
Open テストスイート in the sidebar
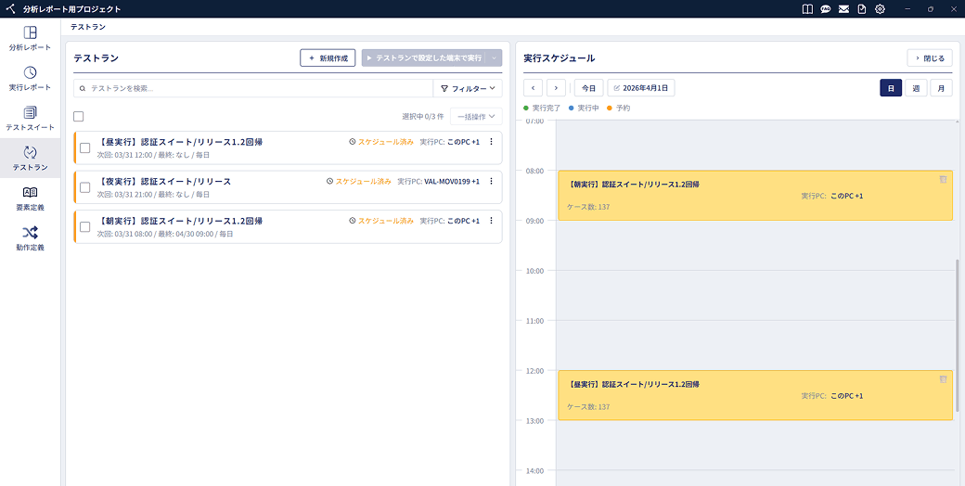click(30, 118)
